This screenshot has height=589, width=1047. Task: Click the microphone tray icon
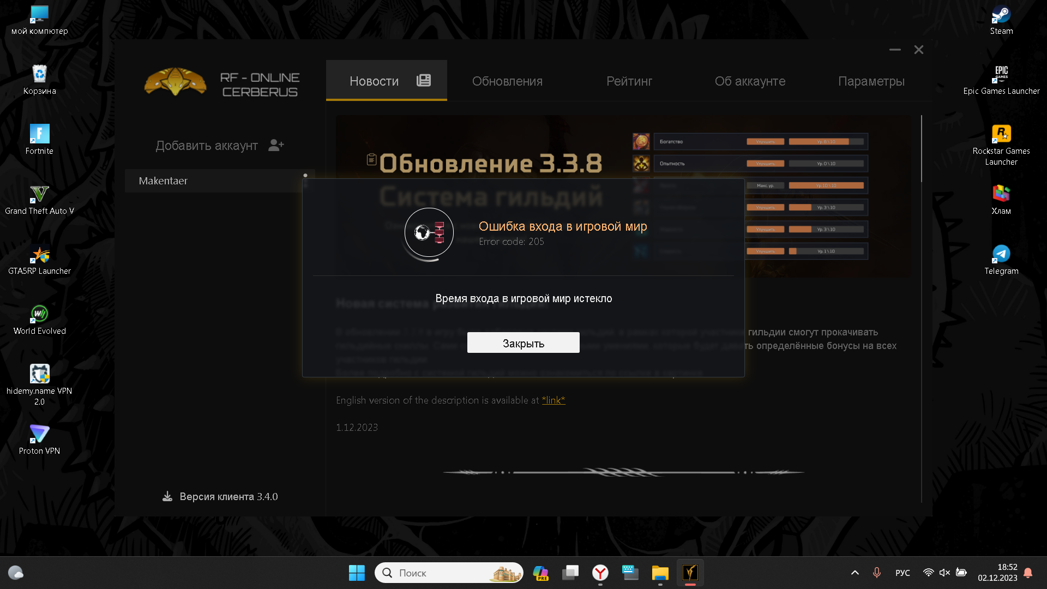[876, 573]
